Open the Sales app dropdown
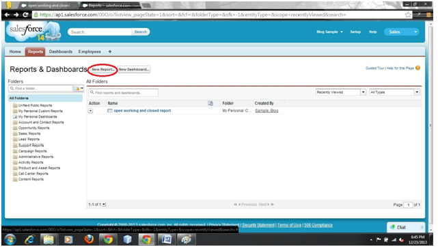Image resolution: width=438 pixels, height=249 pixels. tap(401, 32)
